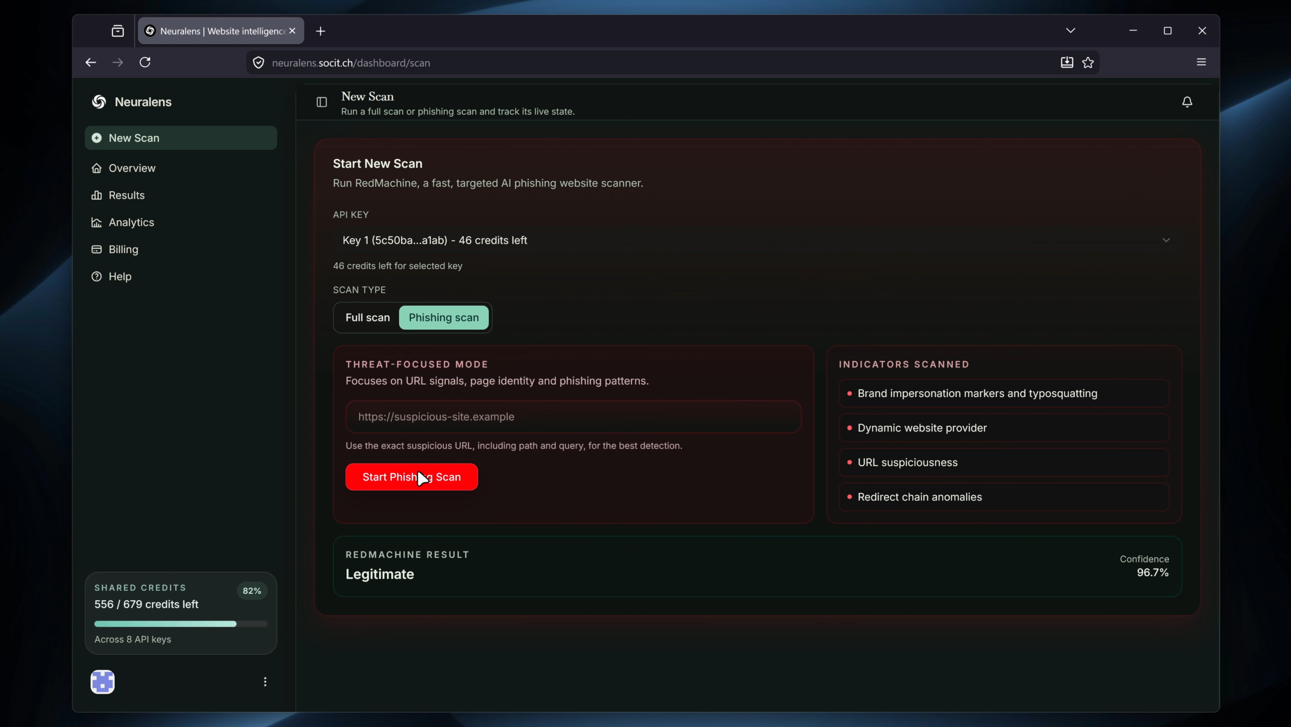Screen dimensions: 1291x727
Task: Click the API key dropdown chevron
Action: 1166,240
